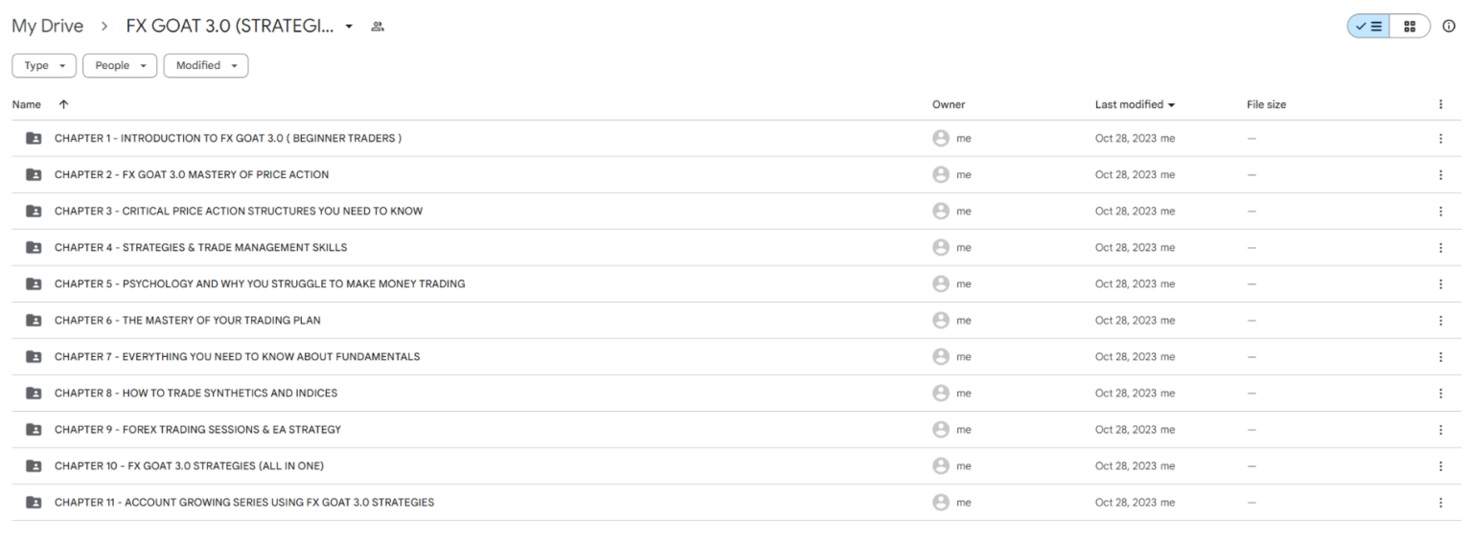Viewport: 1472px width, 540px height.
Task: Click the folder icon for Chapter 8
Action: (34, 394)
